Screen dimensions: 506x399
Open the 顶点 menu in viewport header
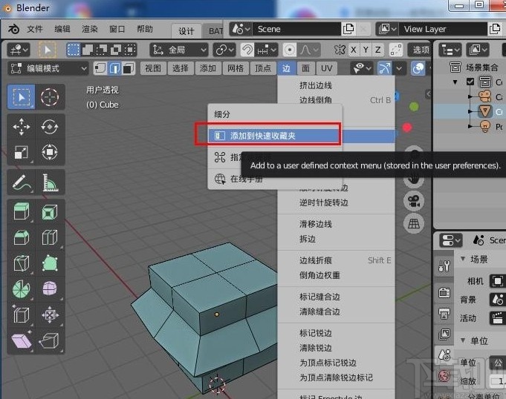click(x=263, y=68)
